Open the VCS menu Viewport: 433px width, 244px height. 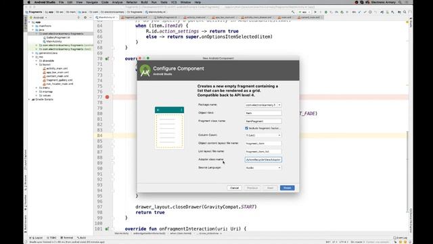pos(174,2)
